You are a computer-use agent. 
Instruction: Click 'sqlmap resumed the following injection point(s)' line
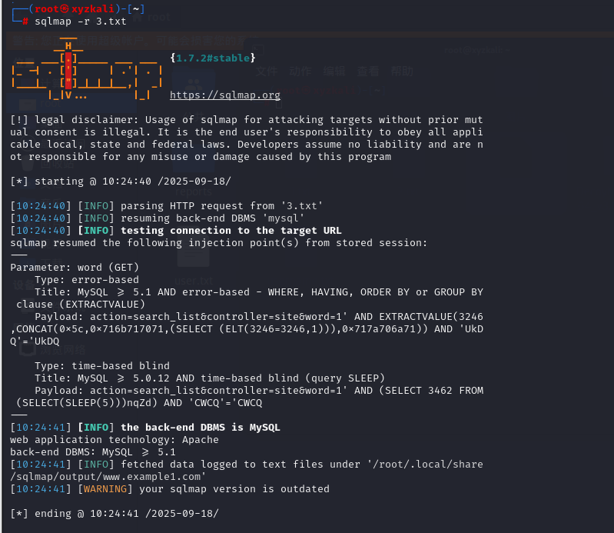[x=218, y=242]
